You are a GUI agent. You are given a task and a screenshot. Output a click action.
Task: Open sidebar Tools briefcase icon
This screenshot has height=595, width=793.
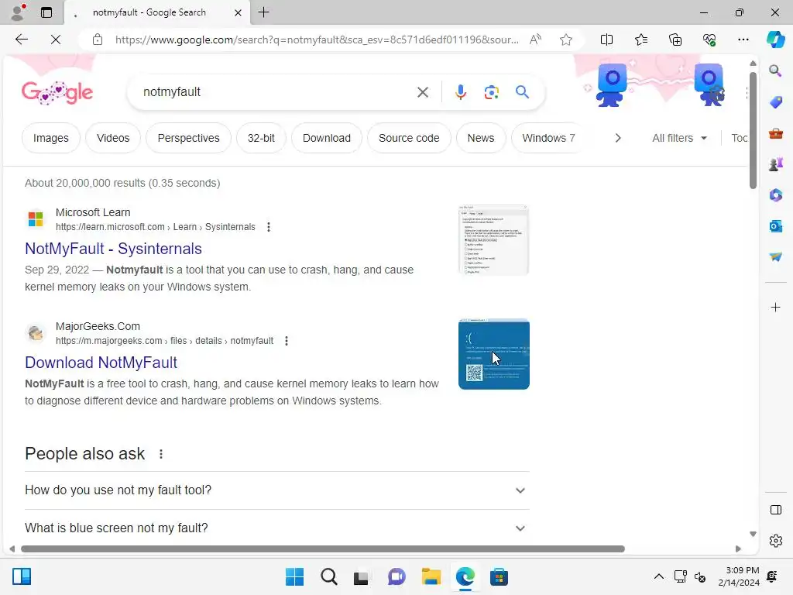coord(775,133)
